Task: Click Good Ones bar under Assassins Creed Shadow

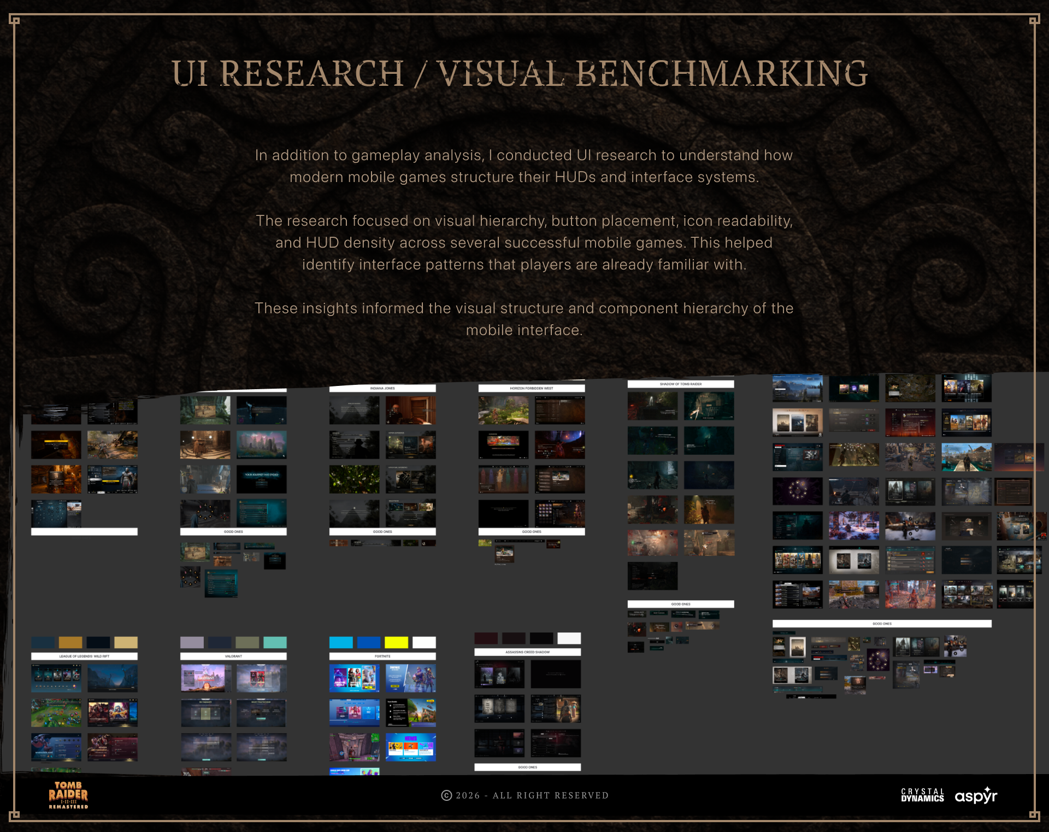Action: (527, 767)
